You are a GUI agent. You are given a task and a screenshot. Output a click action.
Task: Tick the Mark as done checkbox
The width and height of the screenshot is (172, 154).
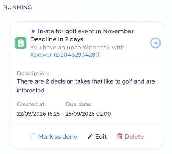(33, 136)
